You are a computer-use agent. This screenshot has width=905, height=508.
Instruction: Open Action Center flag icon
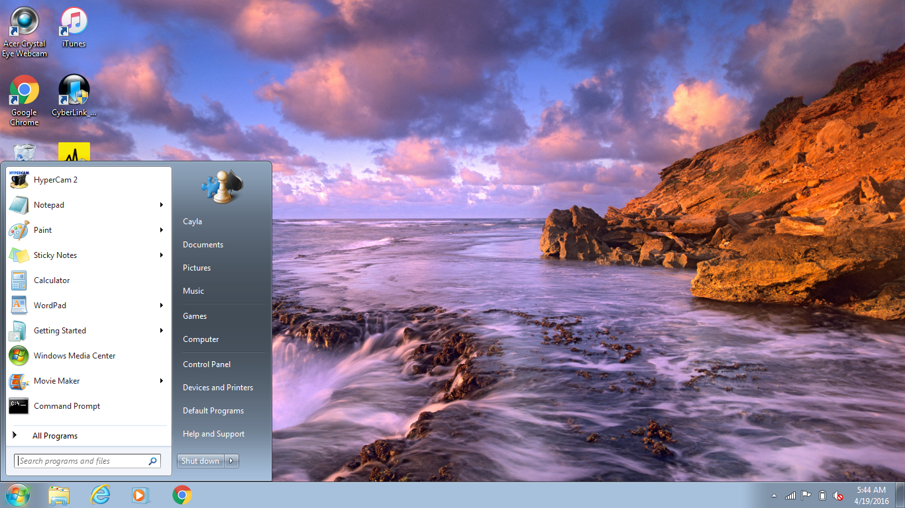tap(806, 495)
